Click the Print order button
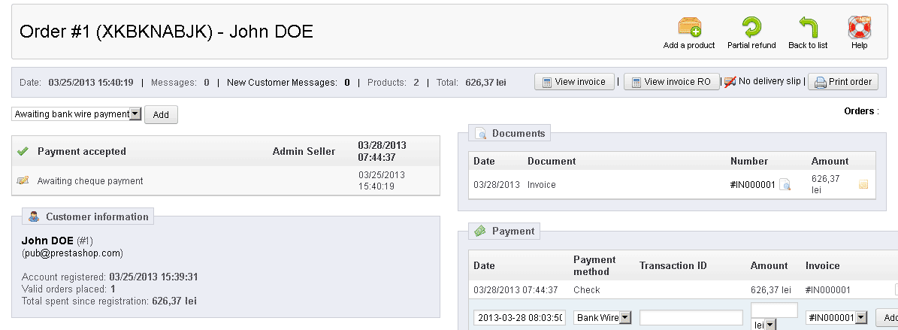 843,82
